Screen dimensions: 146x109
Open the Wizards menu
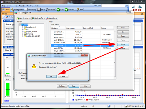click(x=22, y=6)
